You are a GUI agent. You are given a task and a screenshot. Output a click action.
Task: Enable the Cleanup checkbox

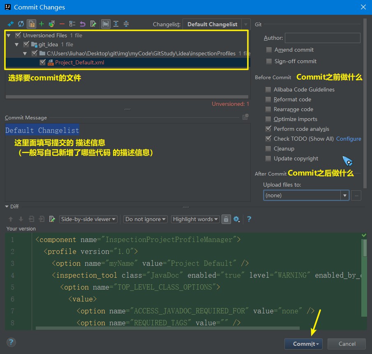click(268, 149)
